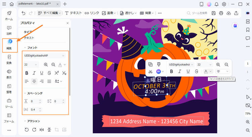Select the リンク link tool
252x137 pixels.
click(x=92, y=13)
